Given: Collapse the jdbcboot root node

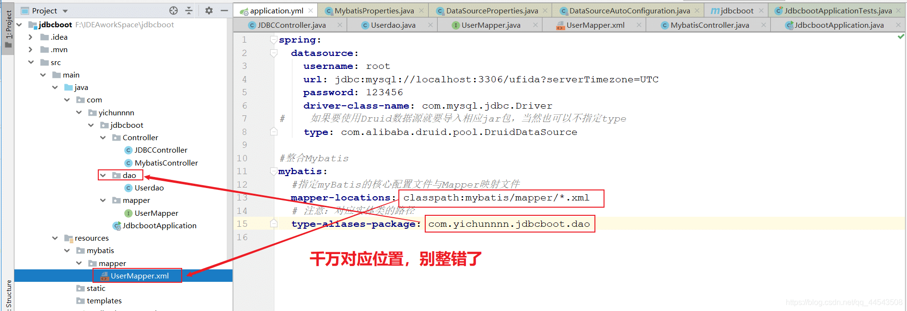Looking at the screenshot, I should [19, 24].
